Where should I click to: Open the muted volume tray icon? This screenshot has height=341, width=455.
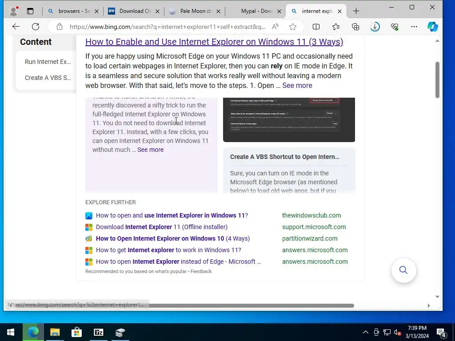(x=397, y=332)
